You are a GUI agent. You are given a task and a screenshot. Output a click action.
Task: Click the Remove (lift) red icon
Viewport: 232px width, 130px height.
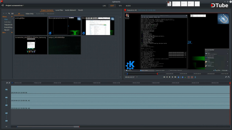188,77
